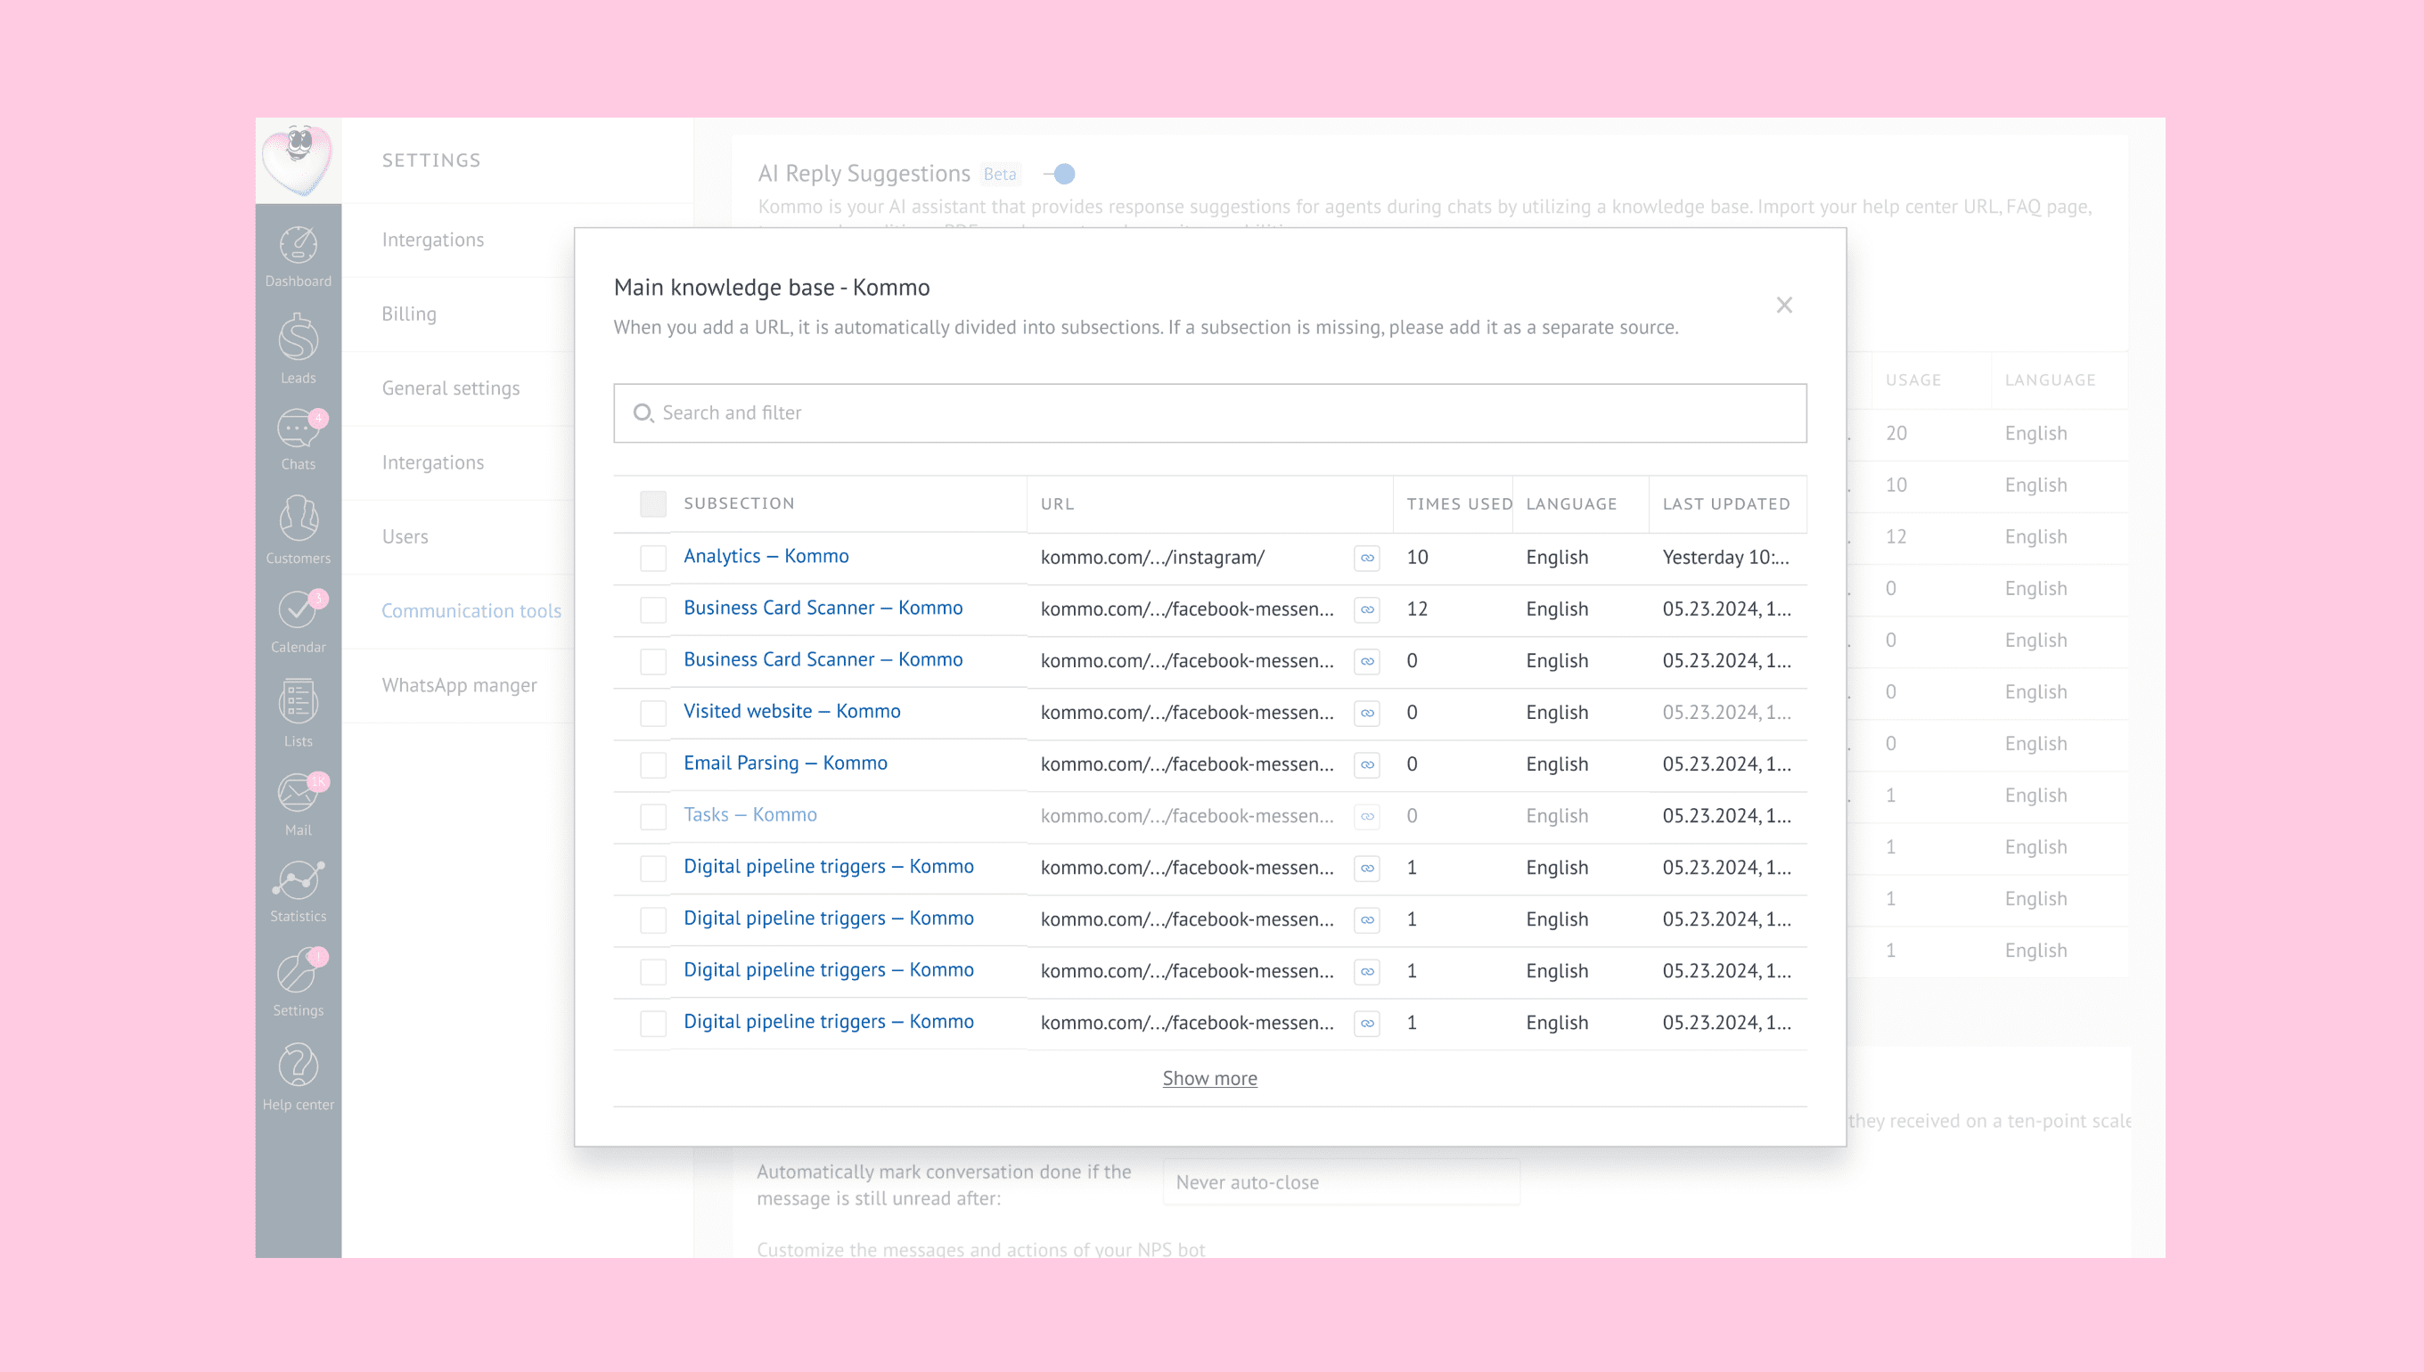
Task: Check the Analytics – Kommo row checkbox
Action: tap(653, 558)
